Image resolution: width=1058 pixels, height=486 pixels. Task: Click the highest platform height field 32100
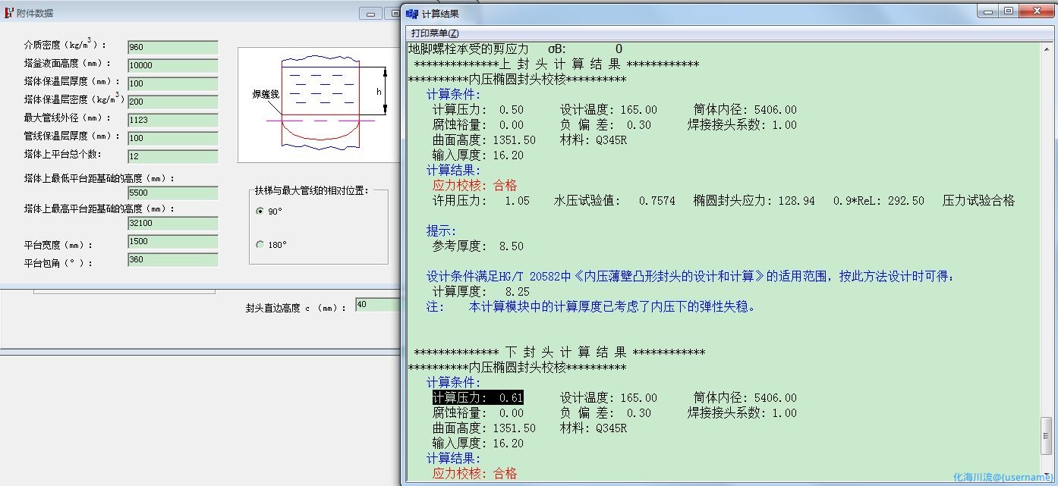coord(173,223)
